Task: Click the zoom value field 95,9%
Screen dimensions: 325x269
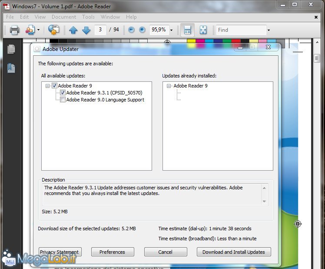Action: (x=159, y=30)
